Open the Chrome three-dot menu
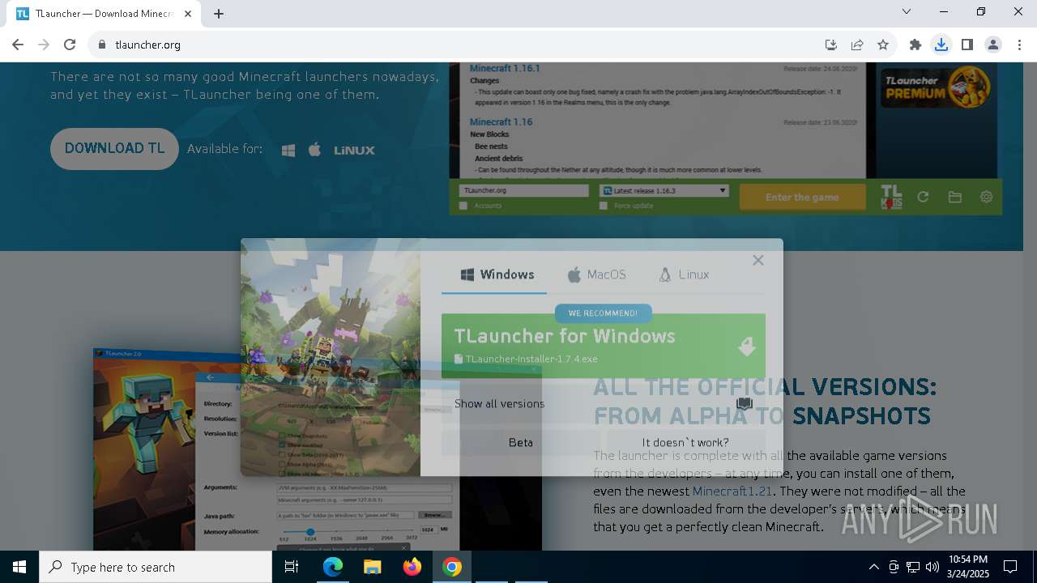This screenshot has width=1037, height=583. click(x=1019, y=45)
